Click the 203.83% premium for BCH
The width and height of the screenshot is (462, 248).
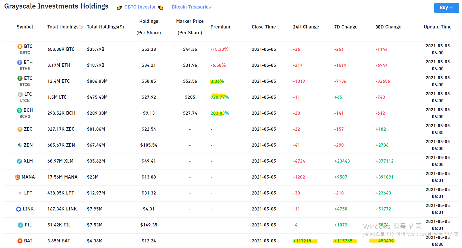[x=220, y=113]
